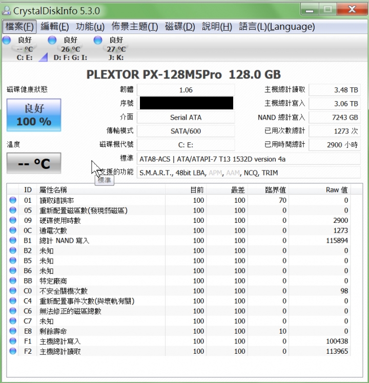Click the raw value 113965
The width and height of the screenshot is (369, 383).
point(337,351)
